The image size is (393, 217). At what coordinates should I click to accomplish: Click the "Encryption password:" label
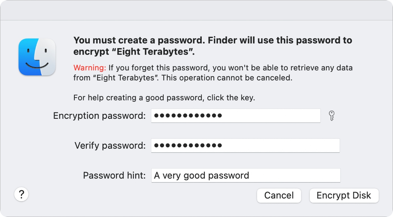(99, 116)
